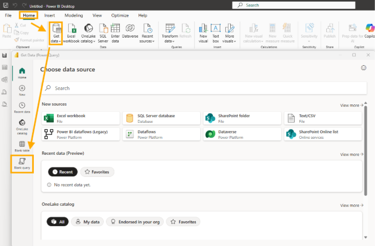Choose the Excel workbook source card

tap(81, 118)
